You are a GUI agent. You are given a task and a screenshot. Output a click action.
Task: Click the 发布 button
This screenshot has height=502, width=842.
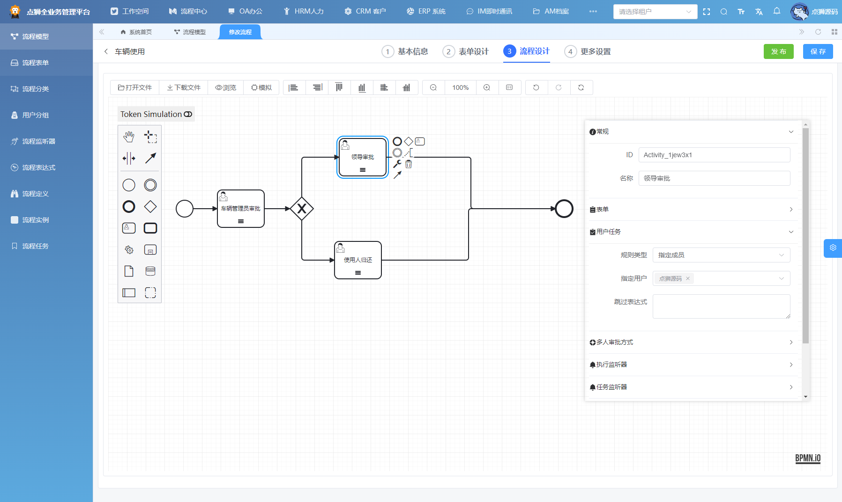(x=779, y=51)
